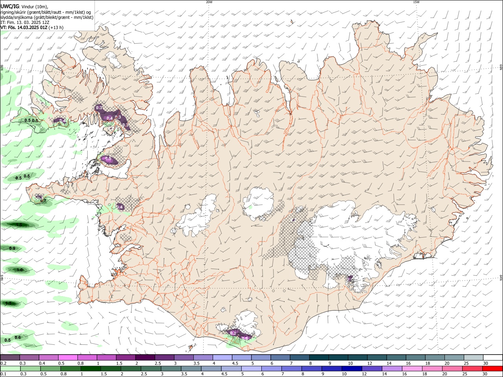Click the pale periwinkle 5 swatch in lower legend row

click(x=251, y=368)
